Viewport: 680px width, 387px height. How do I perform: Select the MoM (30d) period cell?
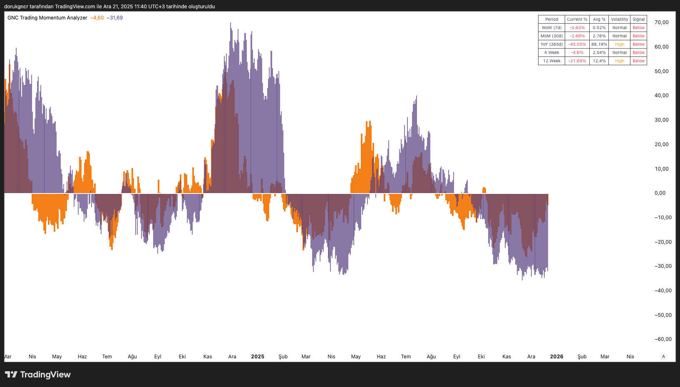(551, 36)
